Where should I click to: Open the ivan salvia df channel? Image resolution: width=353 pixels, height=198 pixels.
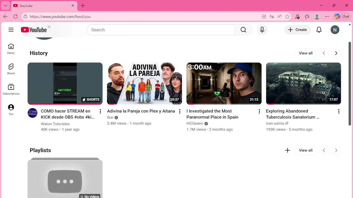[277, 123]
